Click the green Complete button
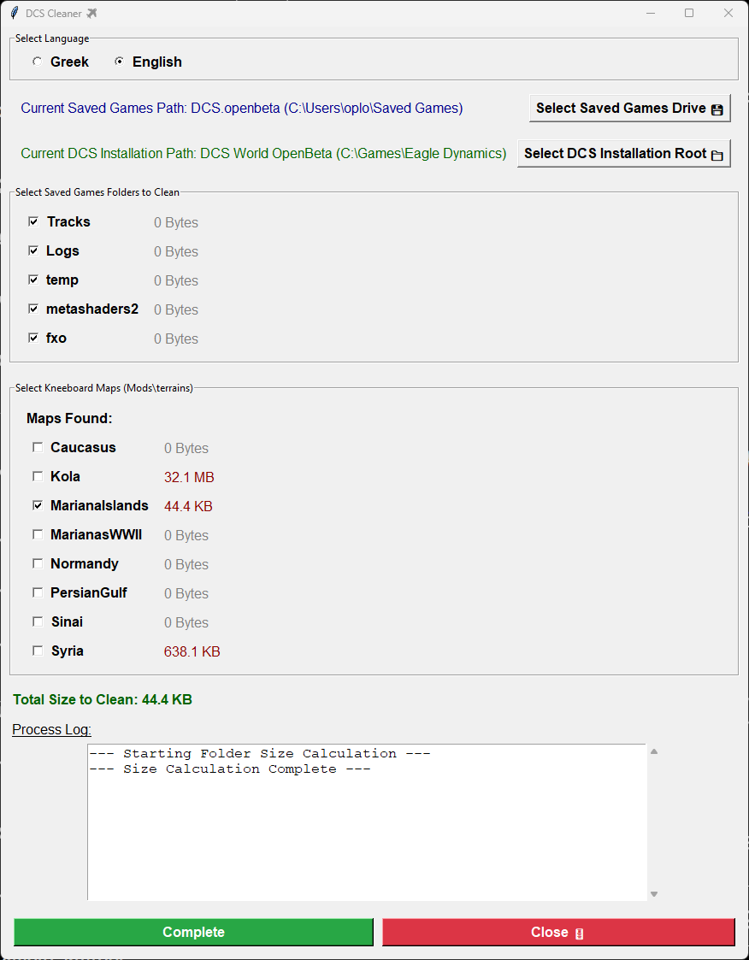749x960 pixels. (x=193, y=932)
